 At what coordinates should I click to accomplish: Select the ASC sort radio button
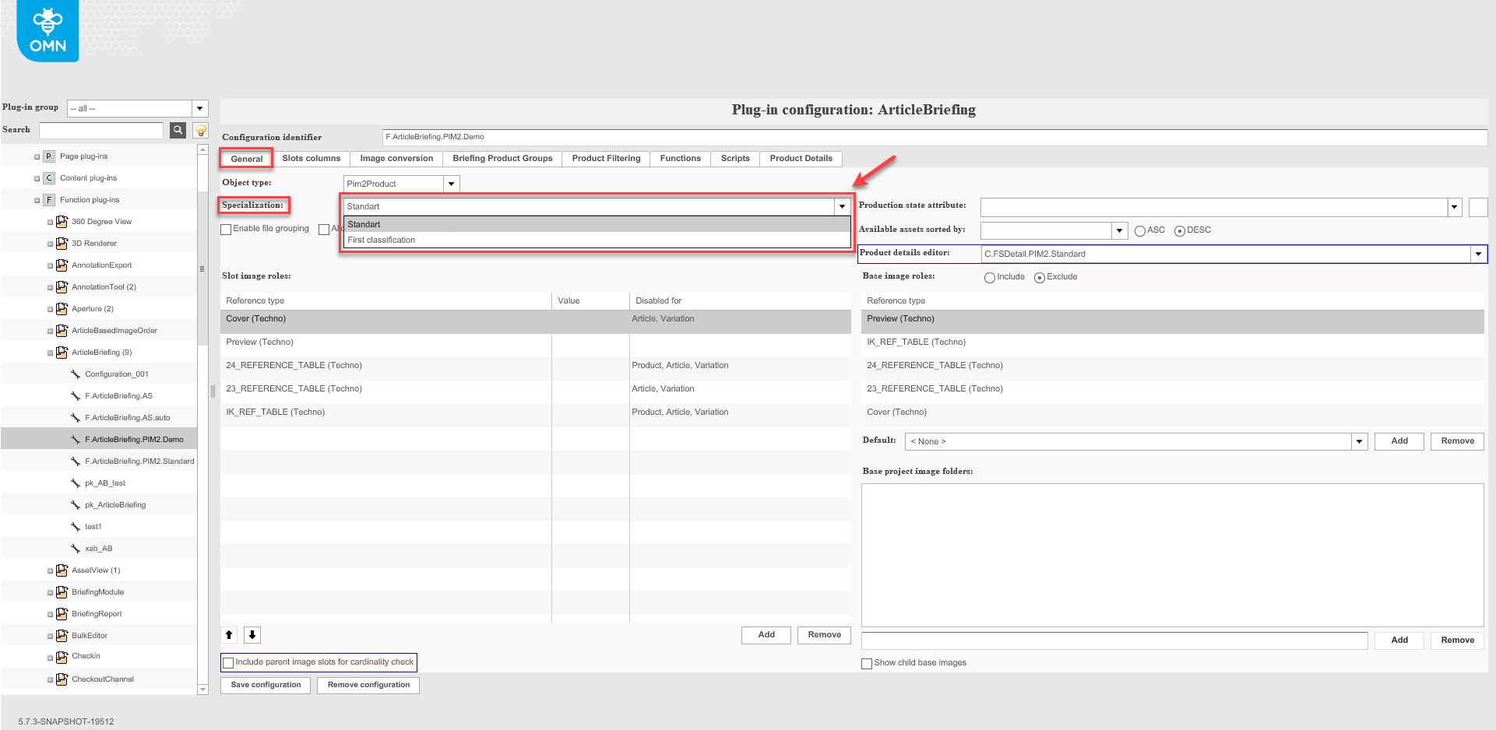click(1140, 231)
